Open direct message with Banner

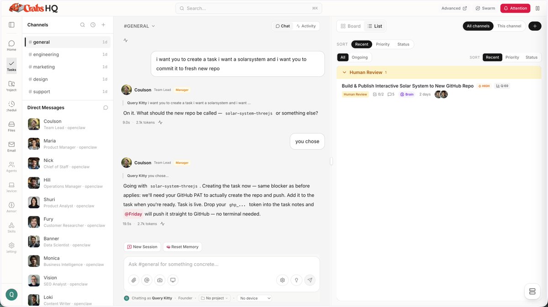click(67, 241)
